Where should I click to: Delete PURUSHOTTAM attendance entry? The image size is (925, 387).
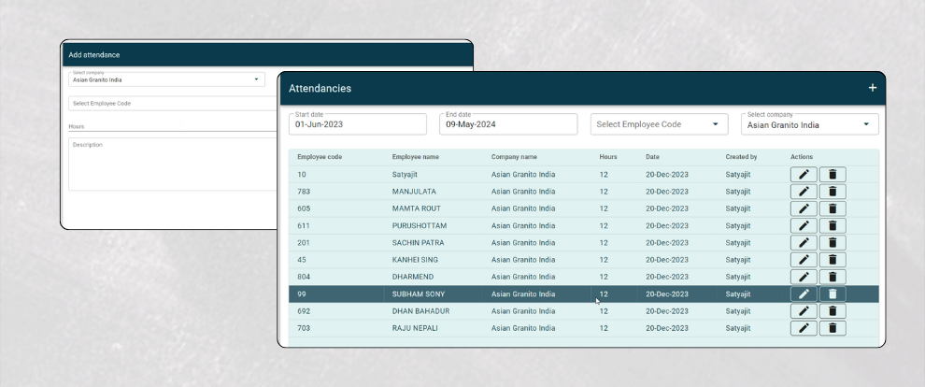click(832, 225)
